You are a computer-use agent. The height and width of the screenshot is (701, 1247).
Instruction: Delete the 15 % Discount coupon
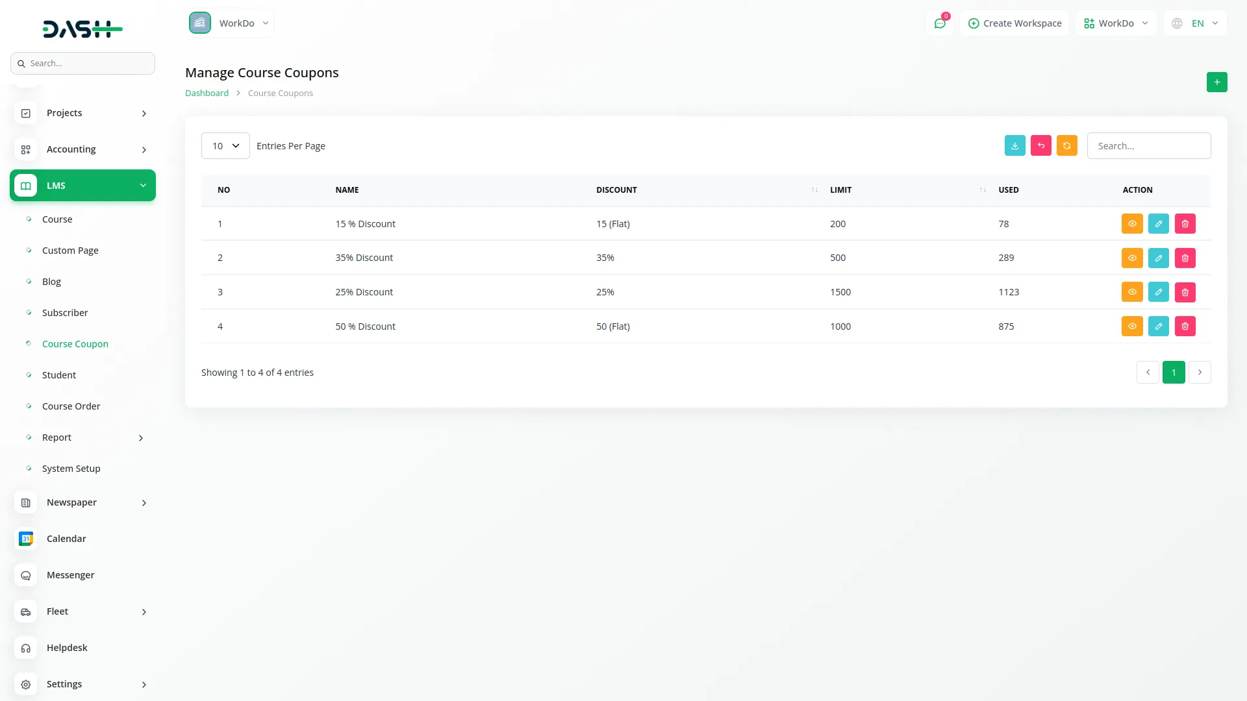pos(1185,224)
